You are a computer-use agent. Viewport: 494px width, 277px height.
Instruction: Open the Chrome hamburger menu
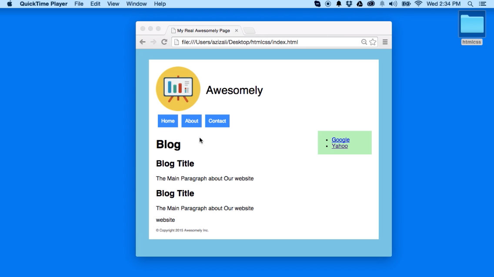tap(385, 42)
